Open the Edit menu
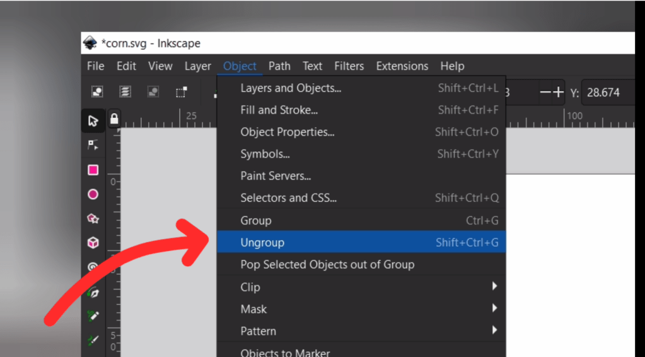 [126, 66]
